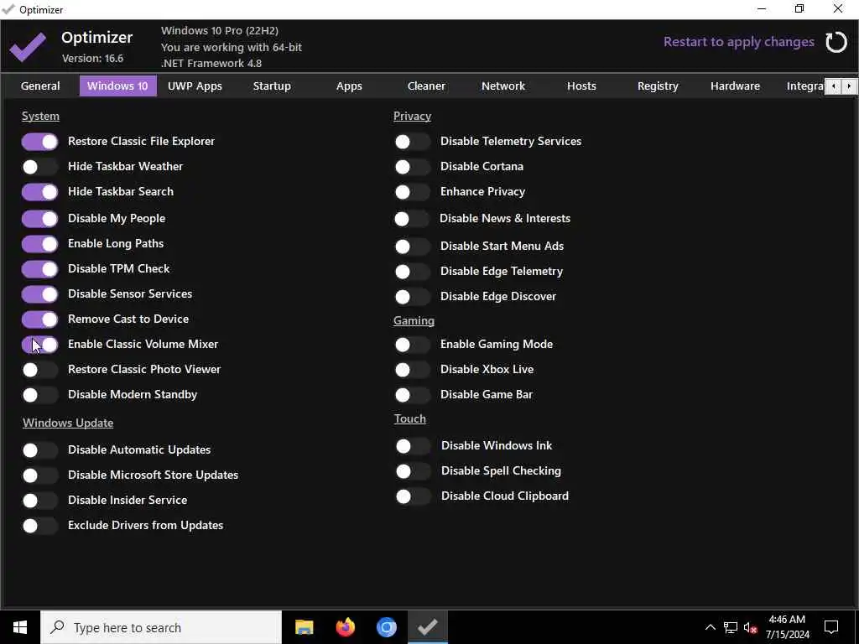Click the Touch section heading
The image size is (859, 644).
tap(409, 419)
